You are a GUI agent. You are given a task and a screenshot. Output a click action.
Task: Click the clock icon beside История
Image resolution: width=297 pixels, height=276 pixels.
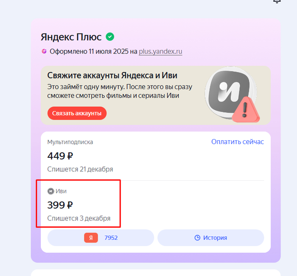click(x=197, y=238)
